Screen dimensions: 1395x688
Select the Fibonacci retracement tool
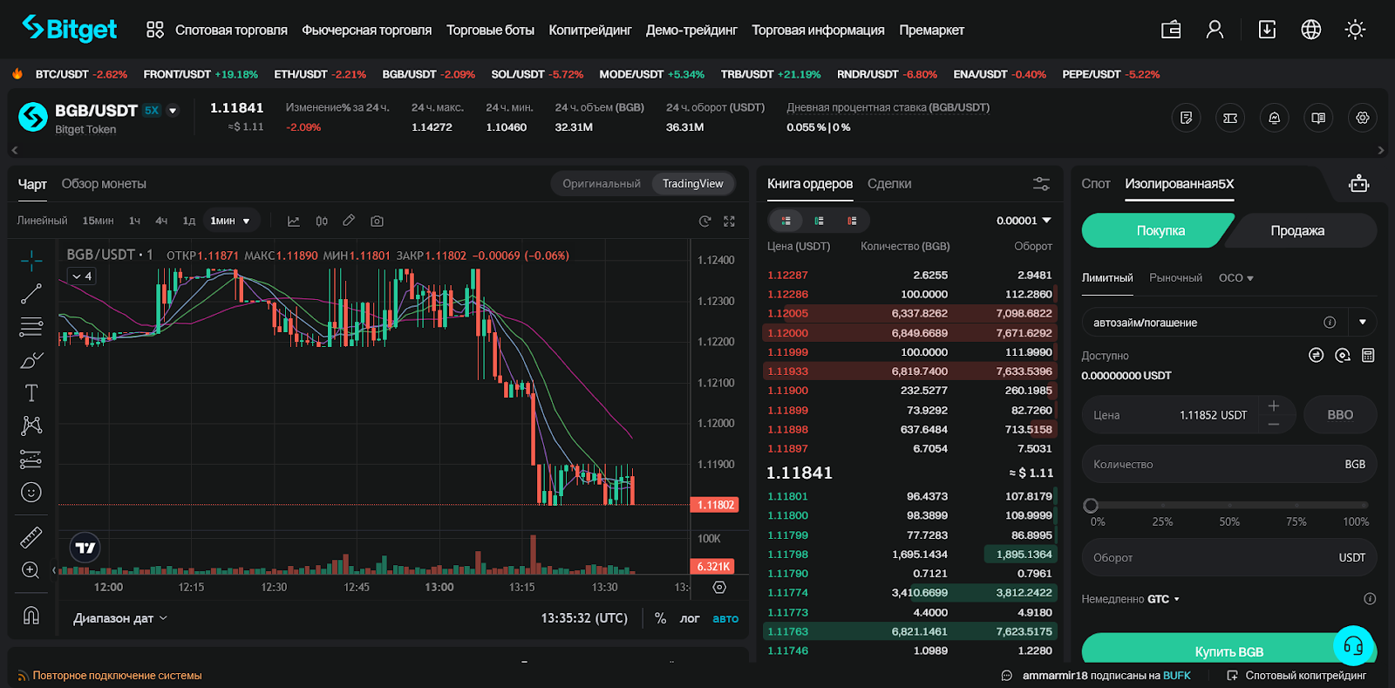pos(31,327)
